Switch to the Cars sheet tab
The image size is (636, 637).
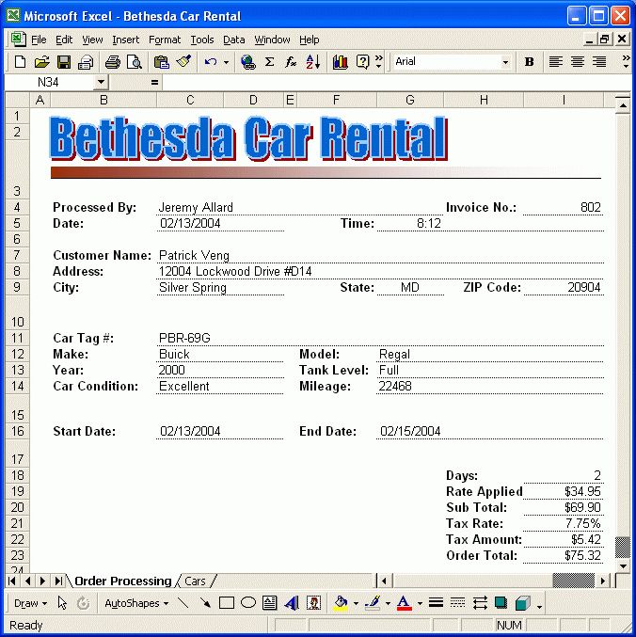pos(195,581)
